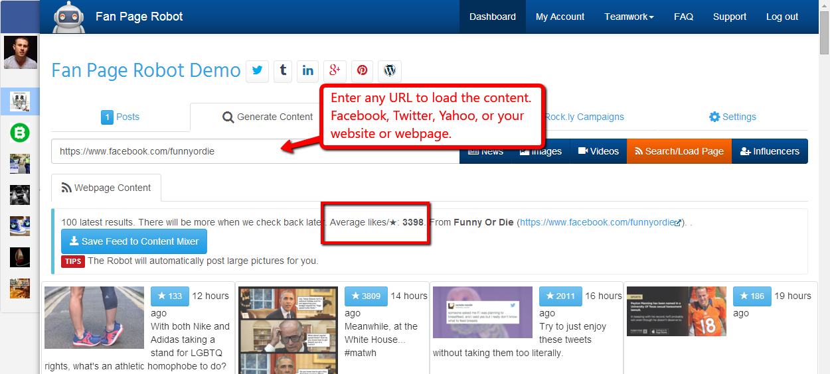Click the Fan Page Robot logo icon
Viewport: 830px width, 374px height.
click(68, 17)
